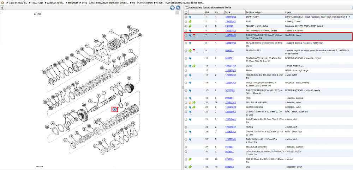Screen dimensions: 353x170
Task: Click the next diagram arrow button
Action: pyautogui.click(x=178, y=8)
